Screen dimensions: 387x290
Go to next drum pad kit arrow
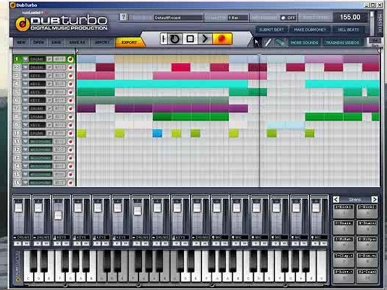point(375,199)
